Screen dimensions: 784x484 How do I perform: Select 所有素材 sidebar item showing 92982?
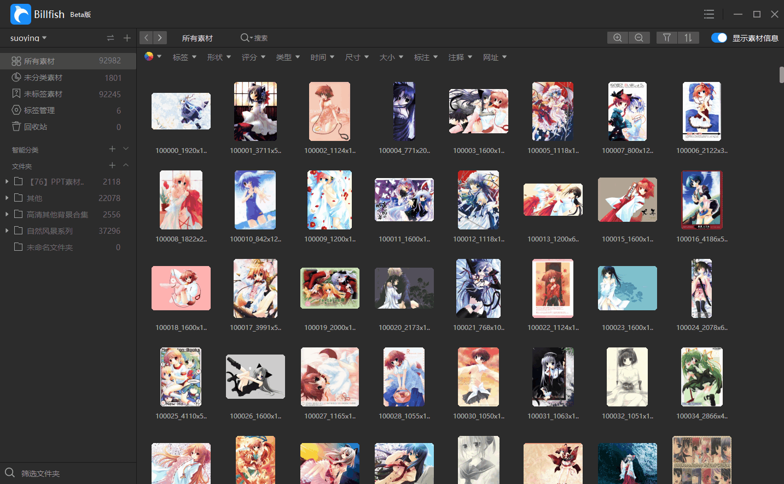click(68, 61)
